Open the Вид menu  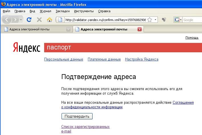(32, 11)
